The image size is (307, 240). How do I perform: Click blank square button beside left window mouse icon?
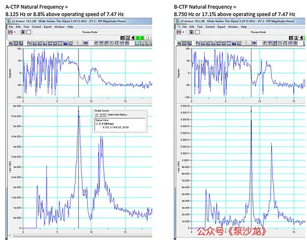click(x=29, y=32)
